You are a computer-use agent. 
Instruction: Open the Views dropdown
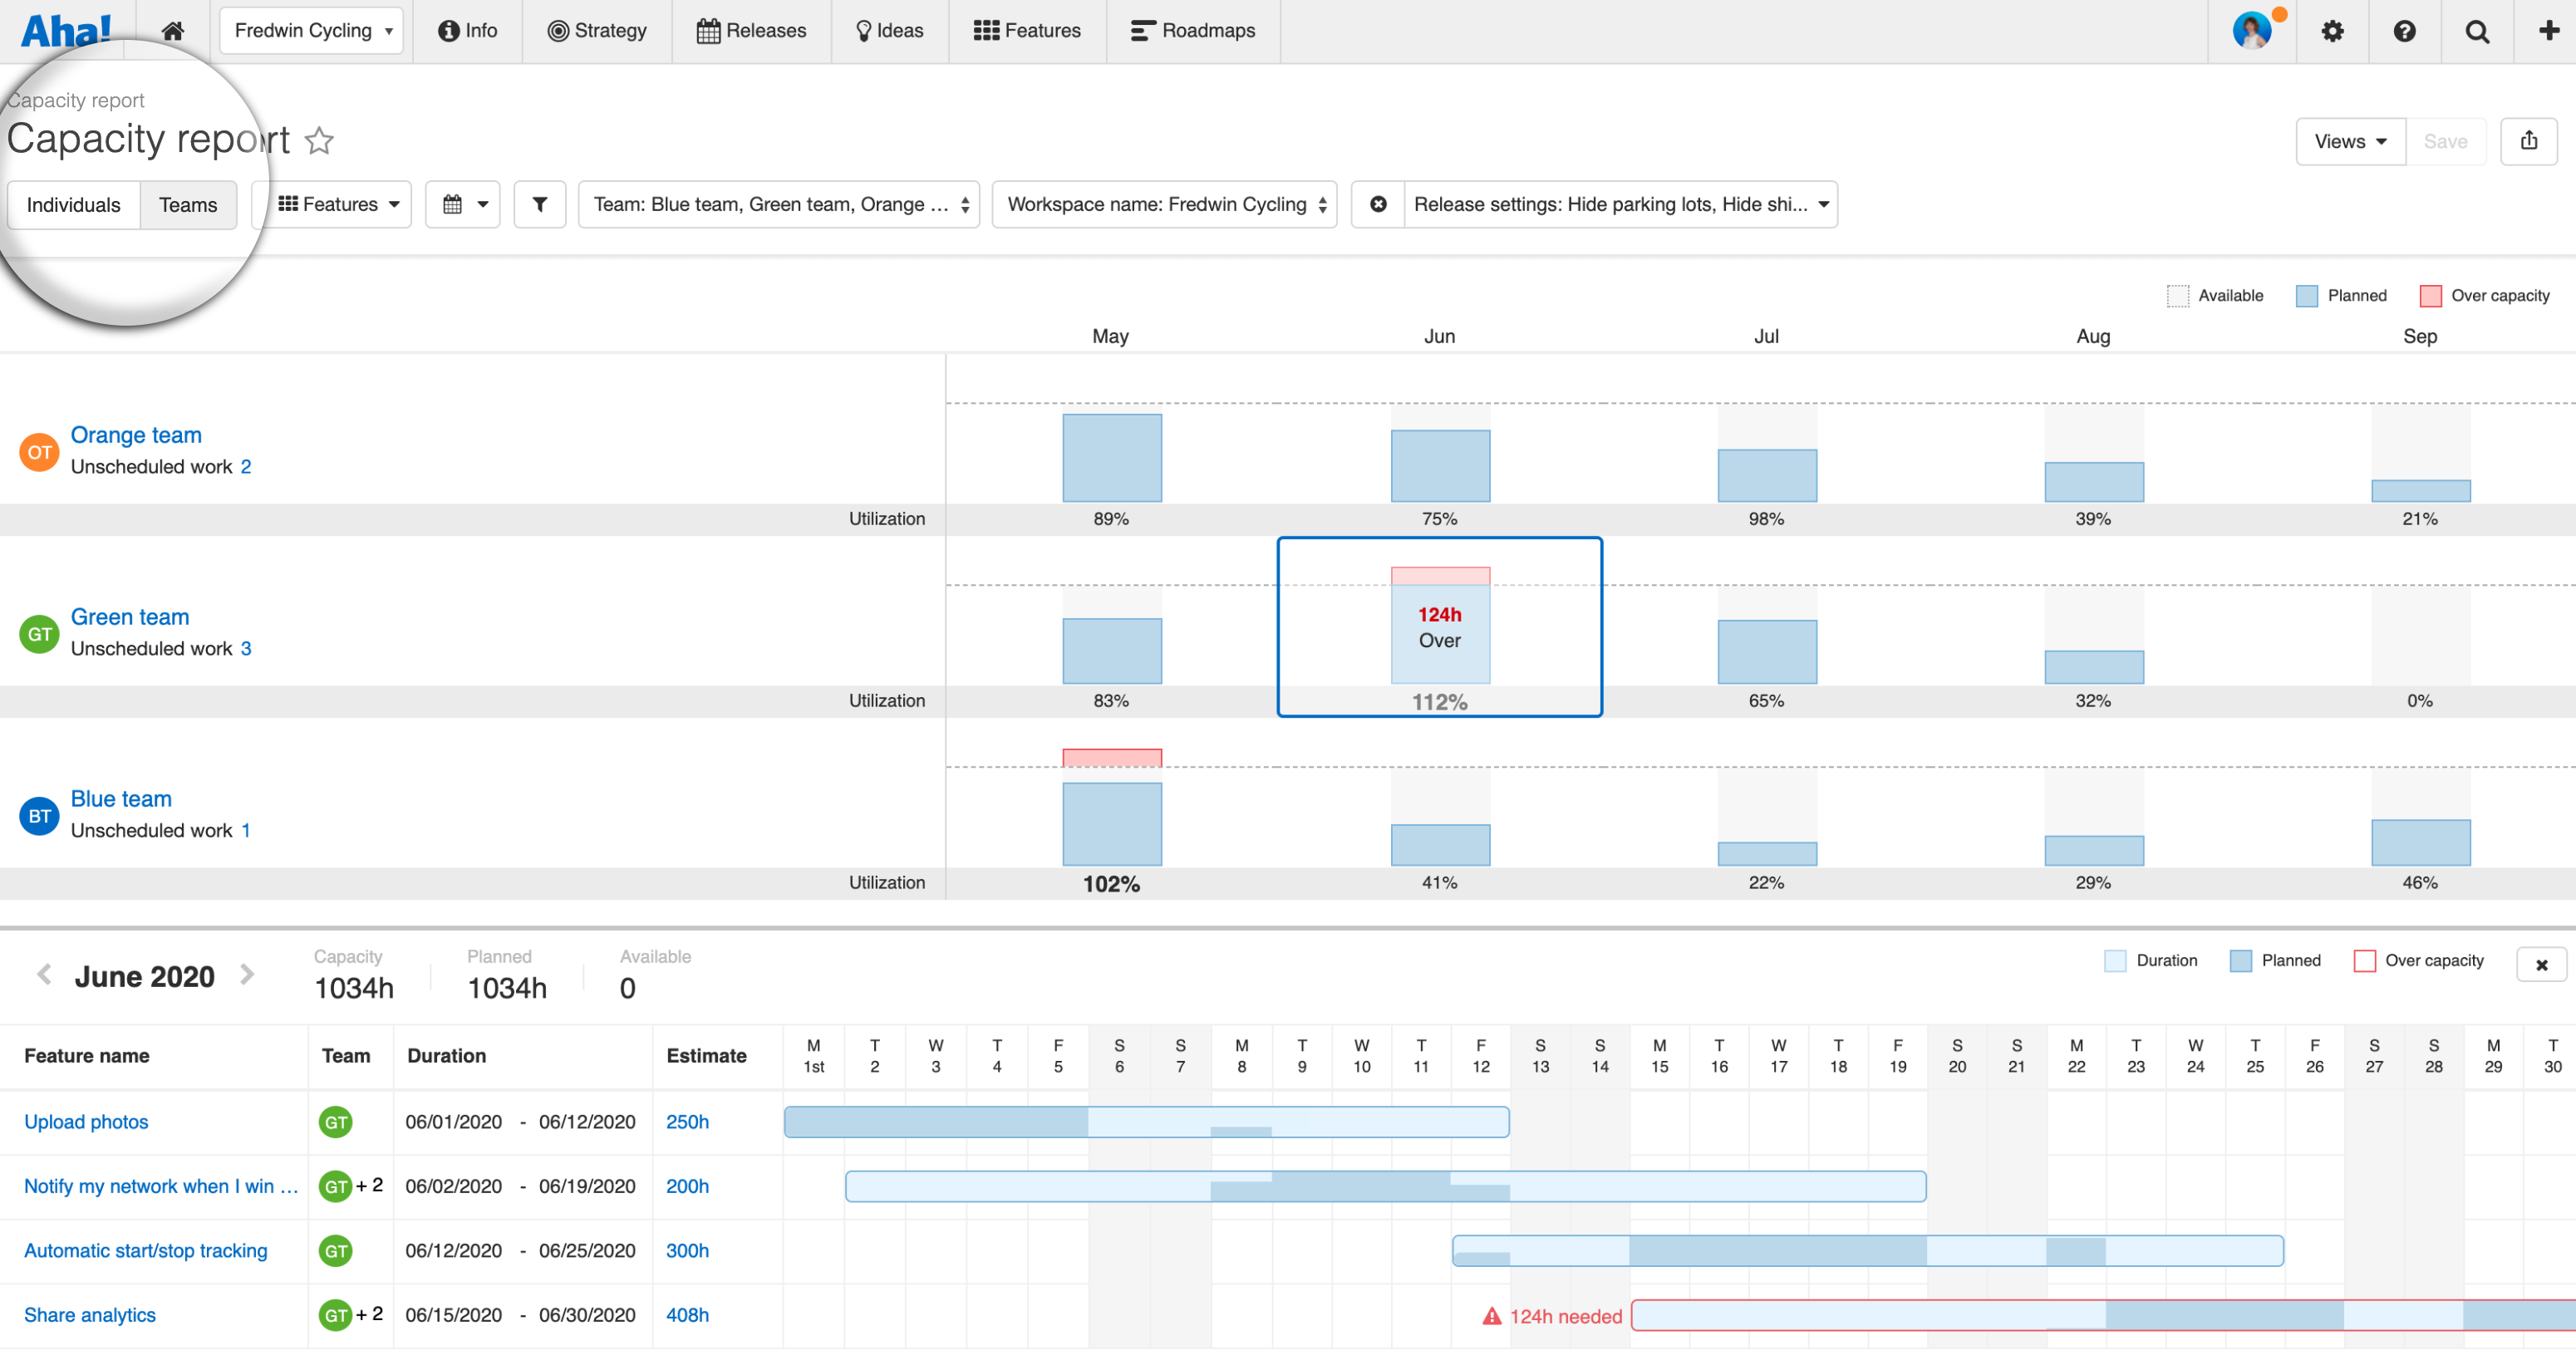coord(2349,141)
